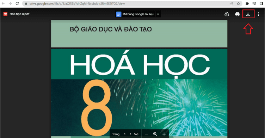Click the red PDF file icon
Viewport: 265px width, 138px height.
[x=5, y=14]
